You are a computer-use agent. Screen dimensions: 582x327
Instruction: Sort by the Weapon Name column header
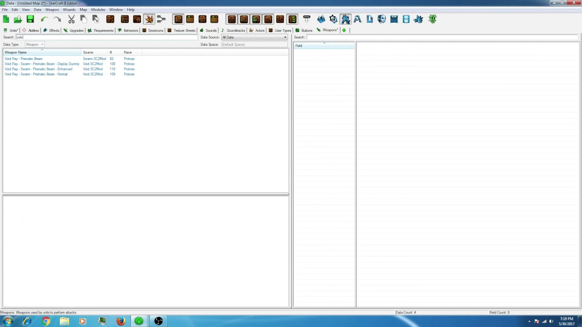click(42, 52)
